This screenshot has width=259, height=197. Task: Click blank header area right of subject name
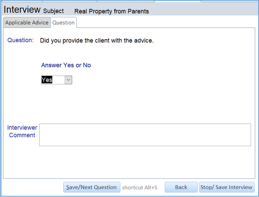tap(202, 11)
